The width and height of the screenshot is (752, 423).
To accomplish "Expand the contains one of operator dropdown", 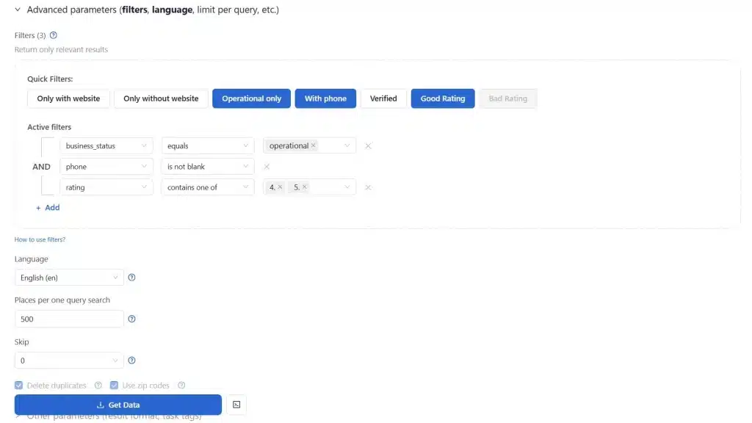I will (x=207, y=187).
